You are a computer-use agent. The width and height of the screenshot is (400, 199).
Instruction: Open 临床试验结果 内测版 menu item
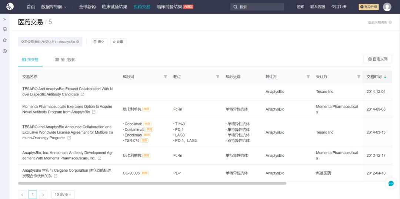[175, 7]
